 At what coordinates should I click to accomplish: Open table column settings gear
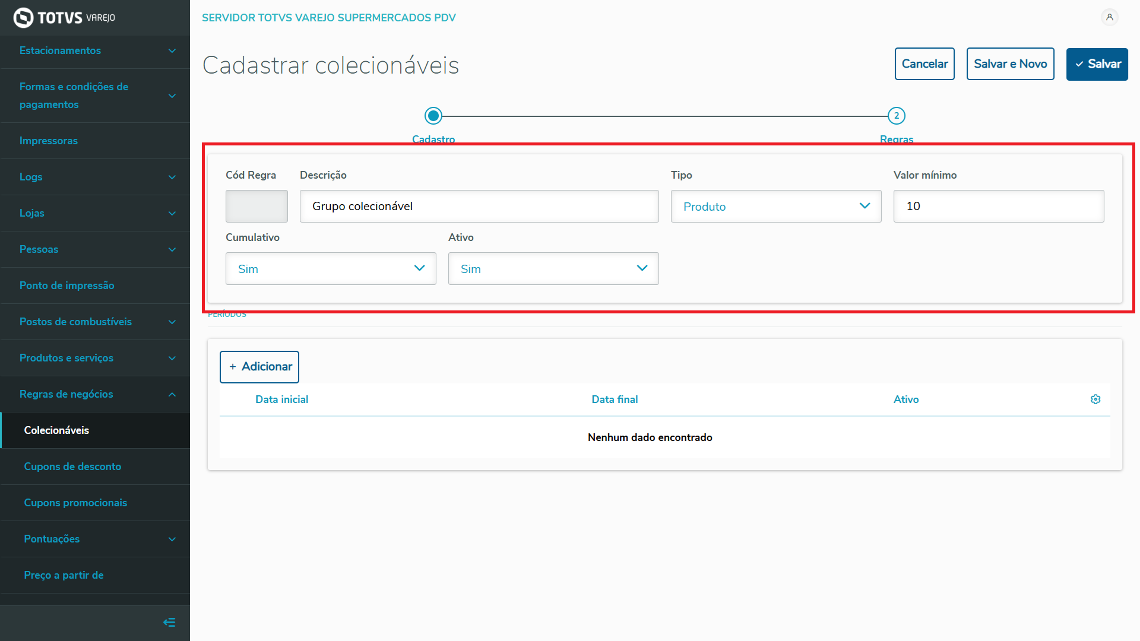tap(1095, 399)
